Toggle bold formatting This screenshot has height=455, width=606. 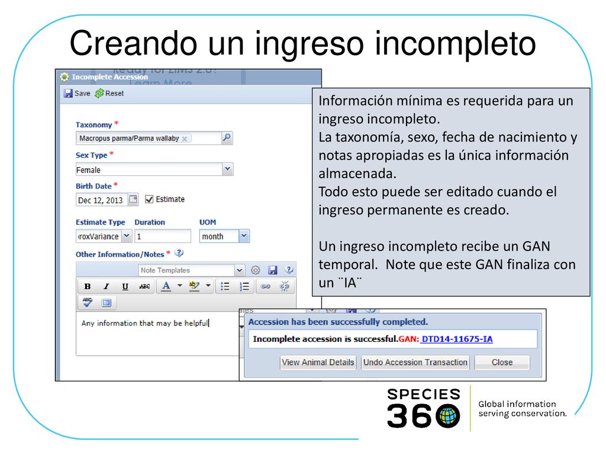tap(88, 286)
